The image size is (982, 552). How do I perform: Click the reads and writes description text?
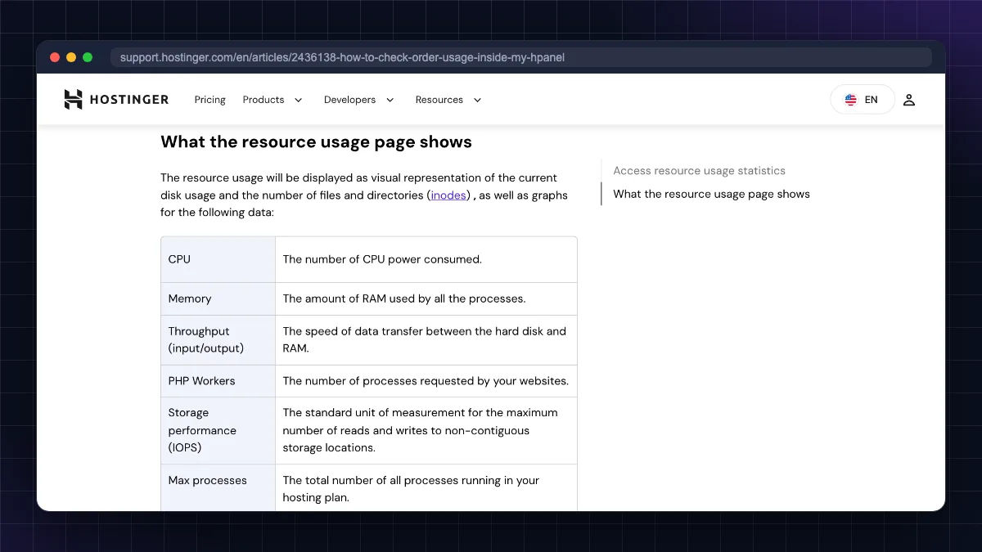tap(420, 430)
